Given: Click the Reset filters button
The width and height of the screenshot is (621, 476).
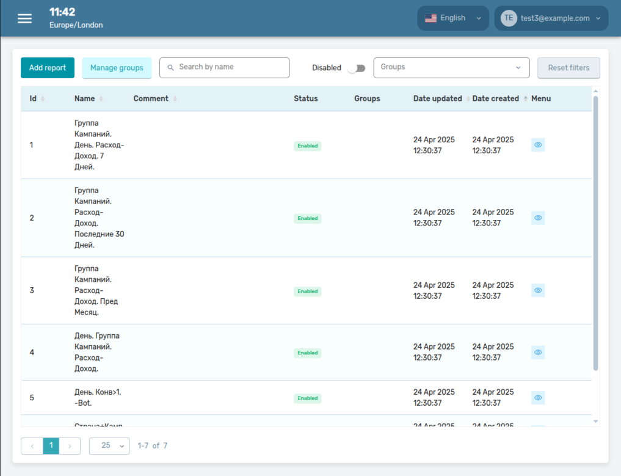Looking at the screenshot, I should coord(568,68).
